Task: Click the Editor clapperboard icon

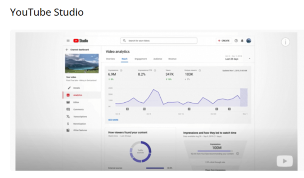Action: coord(68,102)
